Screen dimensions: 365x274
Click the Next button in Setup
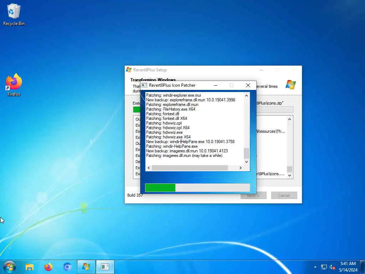point(253,196)
